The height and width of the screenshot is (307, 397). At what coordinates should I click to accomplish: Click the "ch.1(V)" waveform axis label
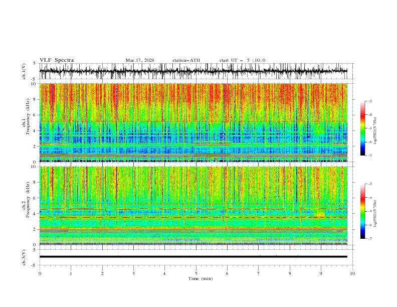[24, 71]
